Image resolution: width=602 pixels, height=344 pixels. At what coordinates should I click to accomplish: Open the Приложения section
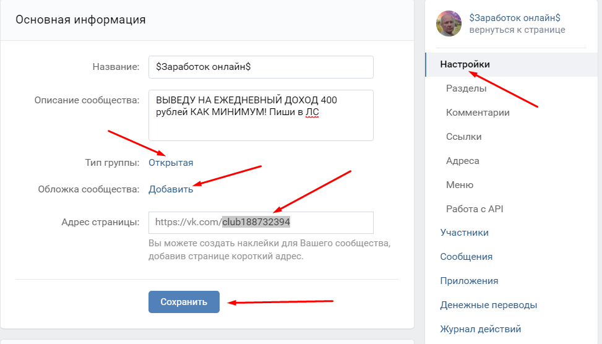coord(469,281)
